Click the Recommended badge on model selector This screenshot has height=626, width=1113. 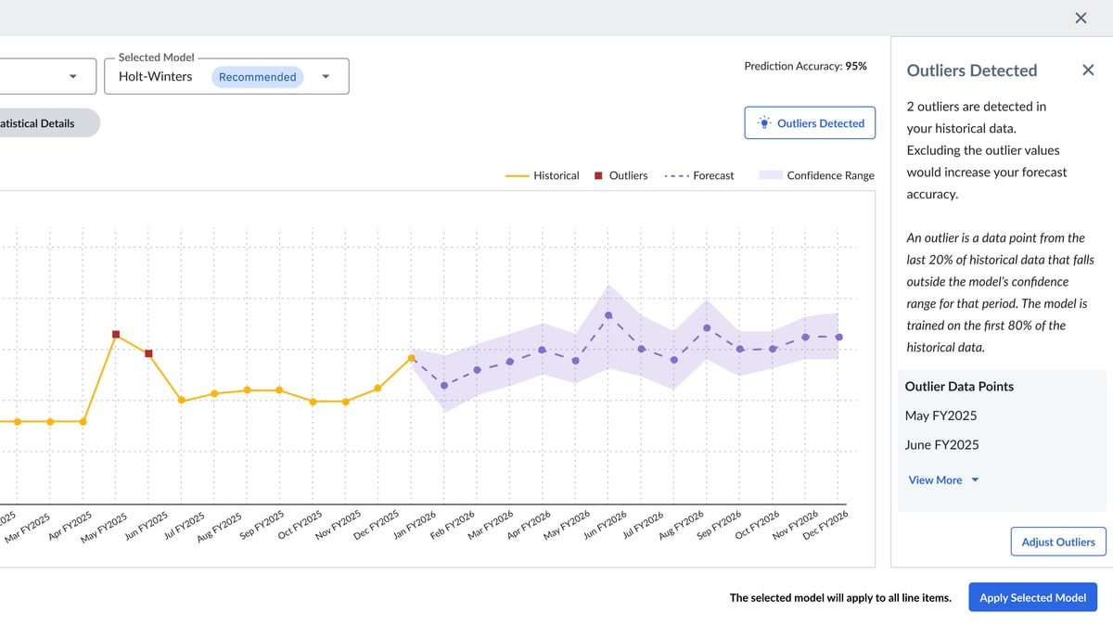click(x=257, y=77)
